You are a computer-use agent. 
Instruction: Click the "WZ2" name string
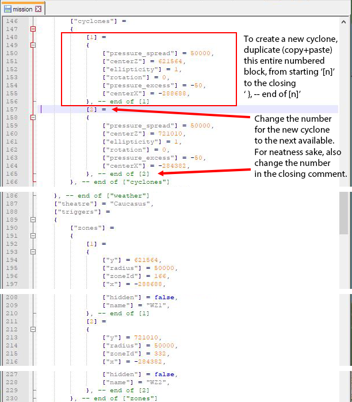[x=156, y=382]
